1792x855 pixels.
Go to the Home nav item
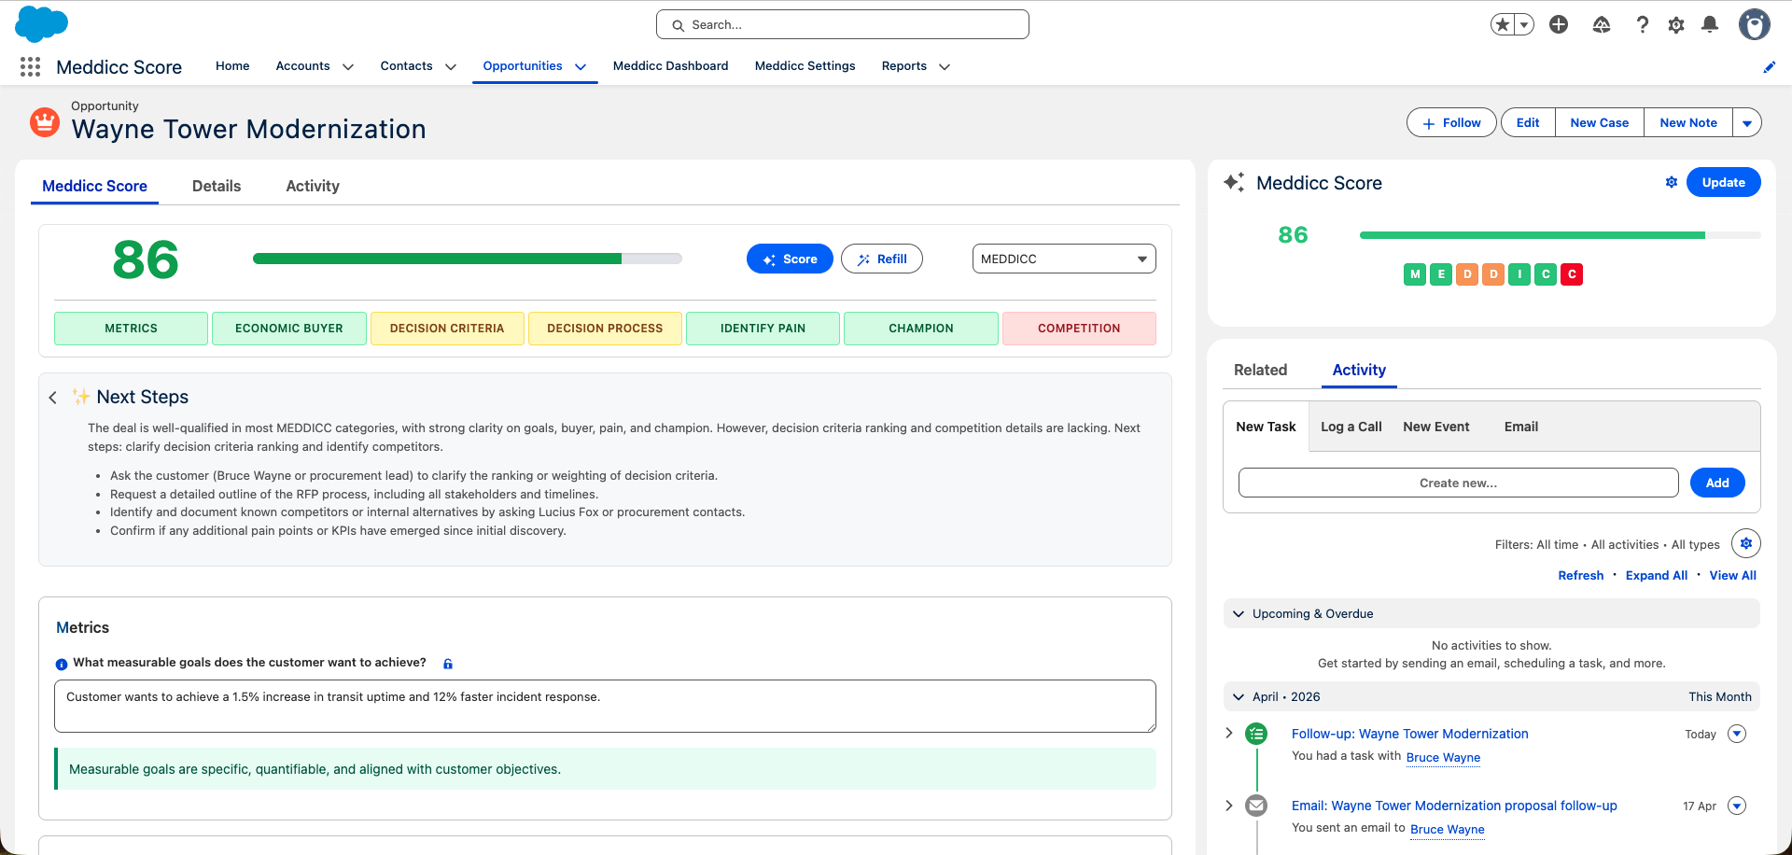click(232, 66)
